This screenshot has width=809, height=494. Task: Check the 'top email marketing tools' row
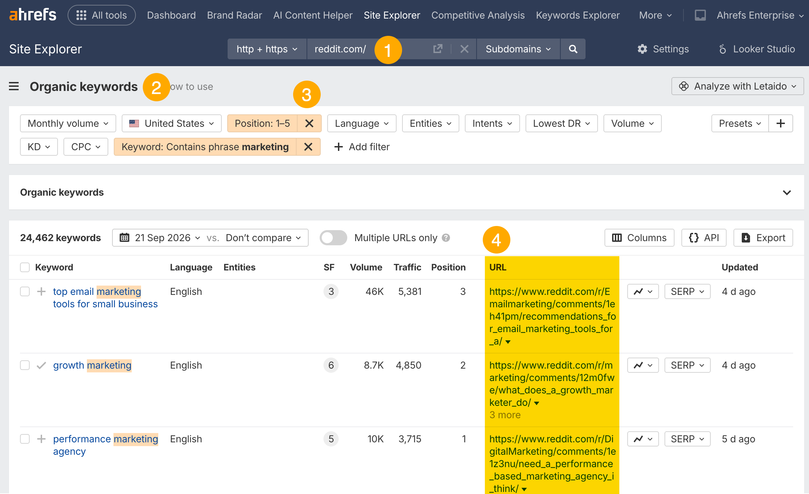pyautogui.click(x=25, y=291)
